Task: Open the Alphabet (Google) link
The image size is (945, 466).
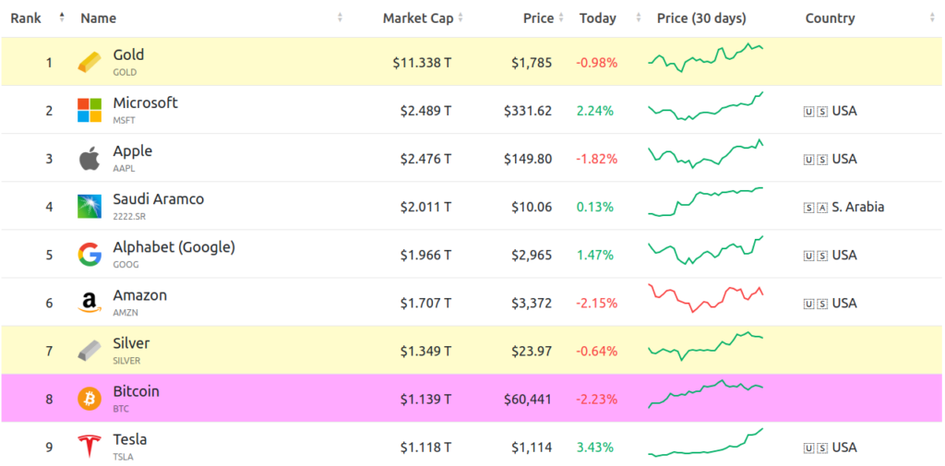Action: click(x=174, y=247)
